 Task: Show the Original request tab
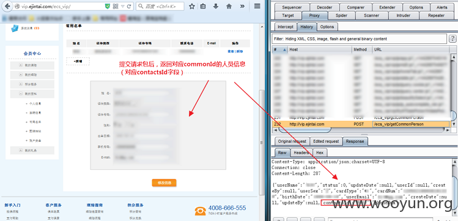pyautogui.click(x=292, y=141)
